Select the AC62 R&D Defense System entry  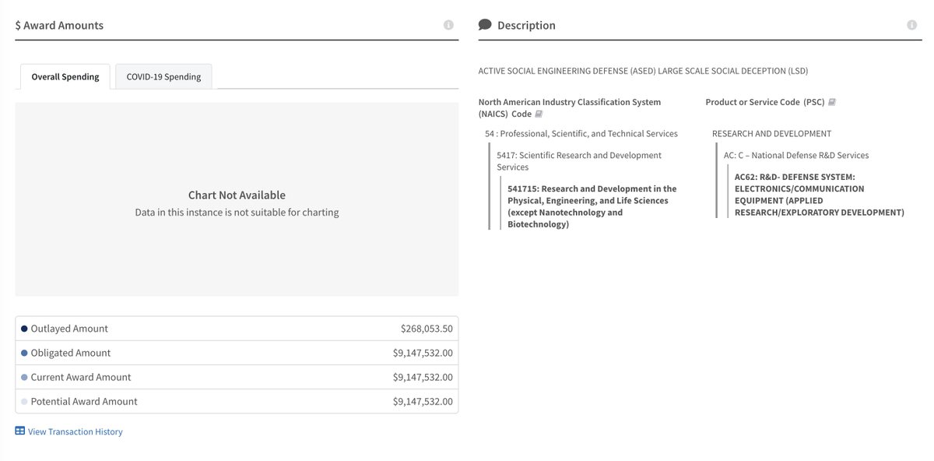pyautogui.click(x=820, y=195)
